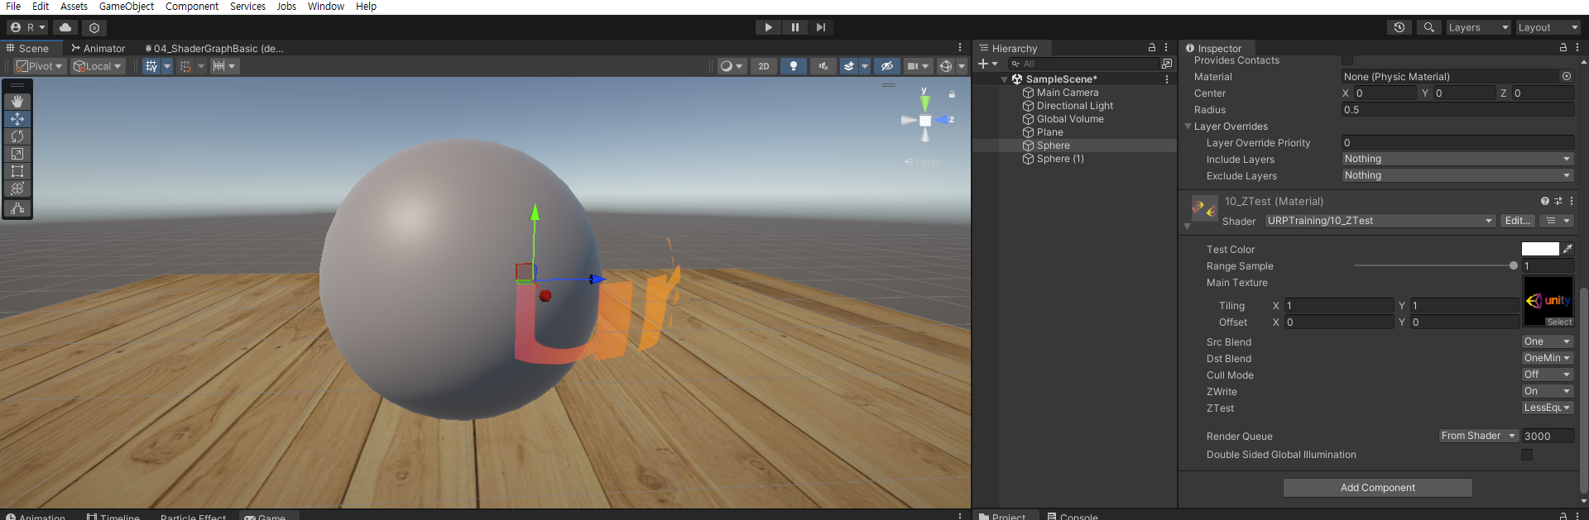Select the Rotate tool
The height and width of the screenshot is (520, 1589).
17,136
